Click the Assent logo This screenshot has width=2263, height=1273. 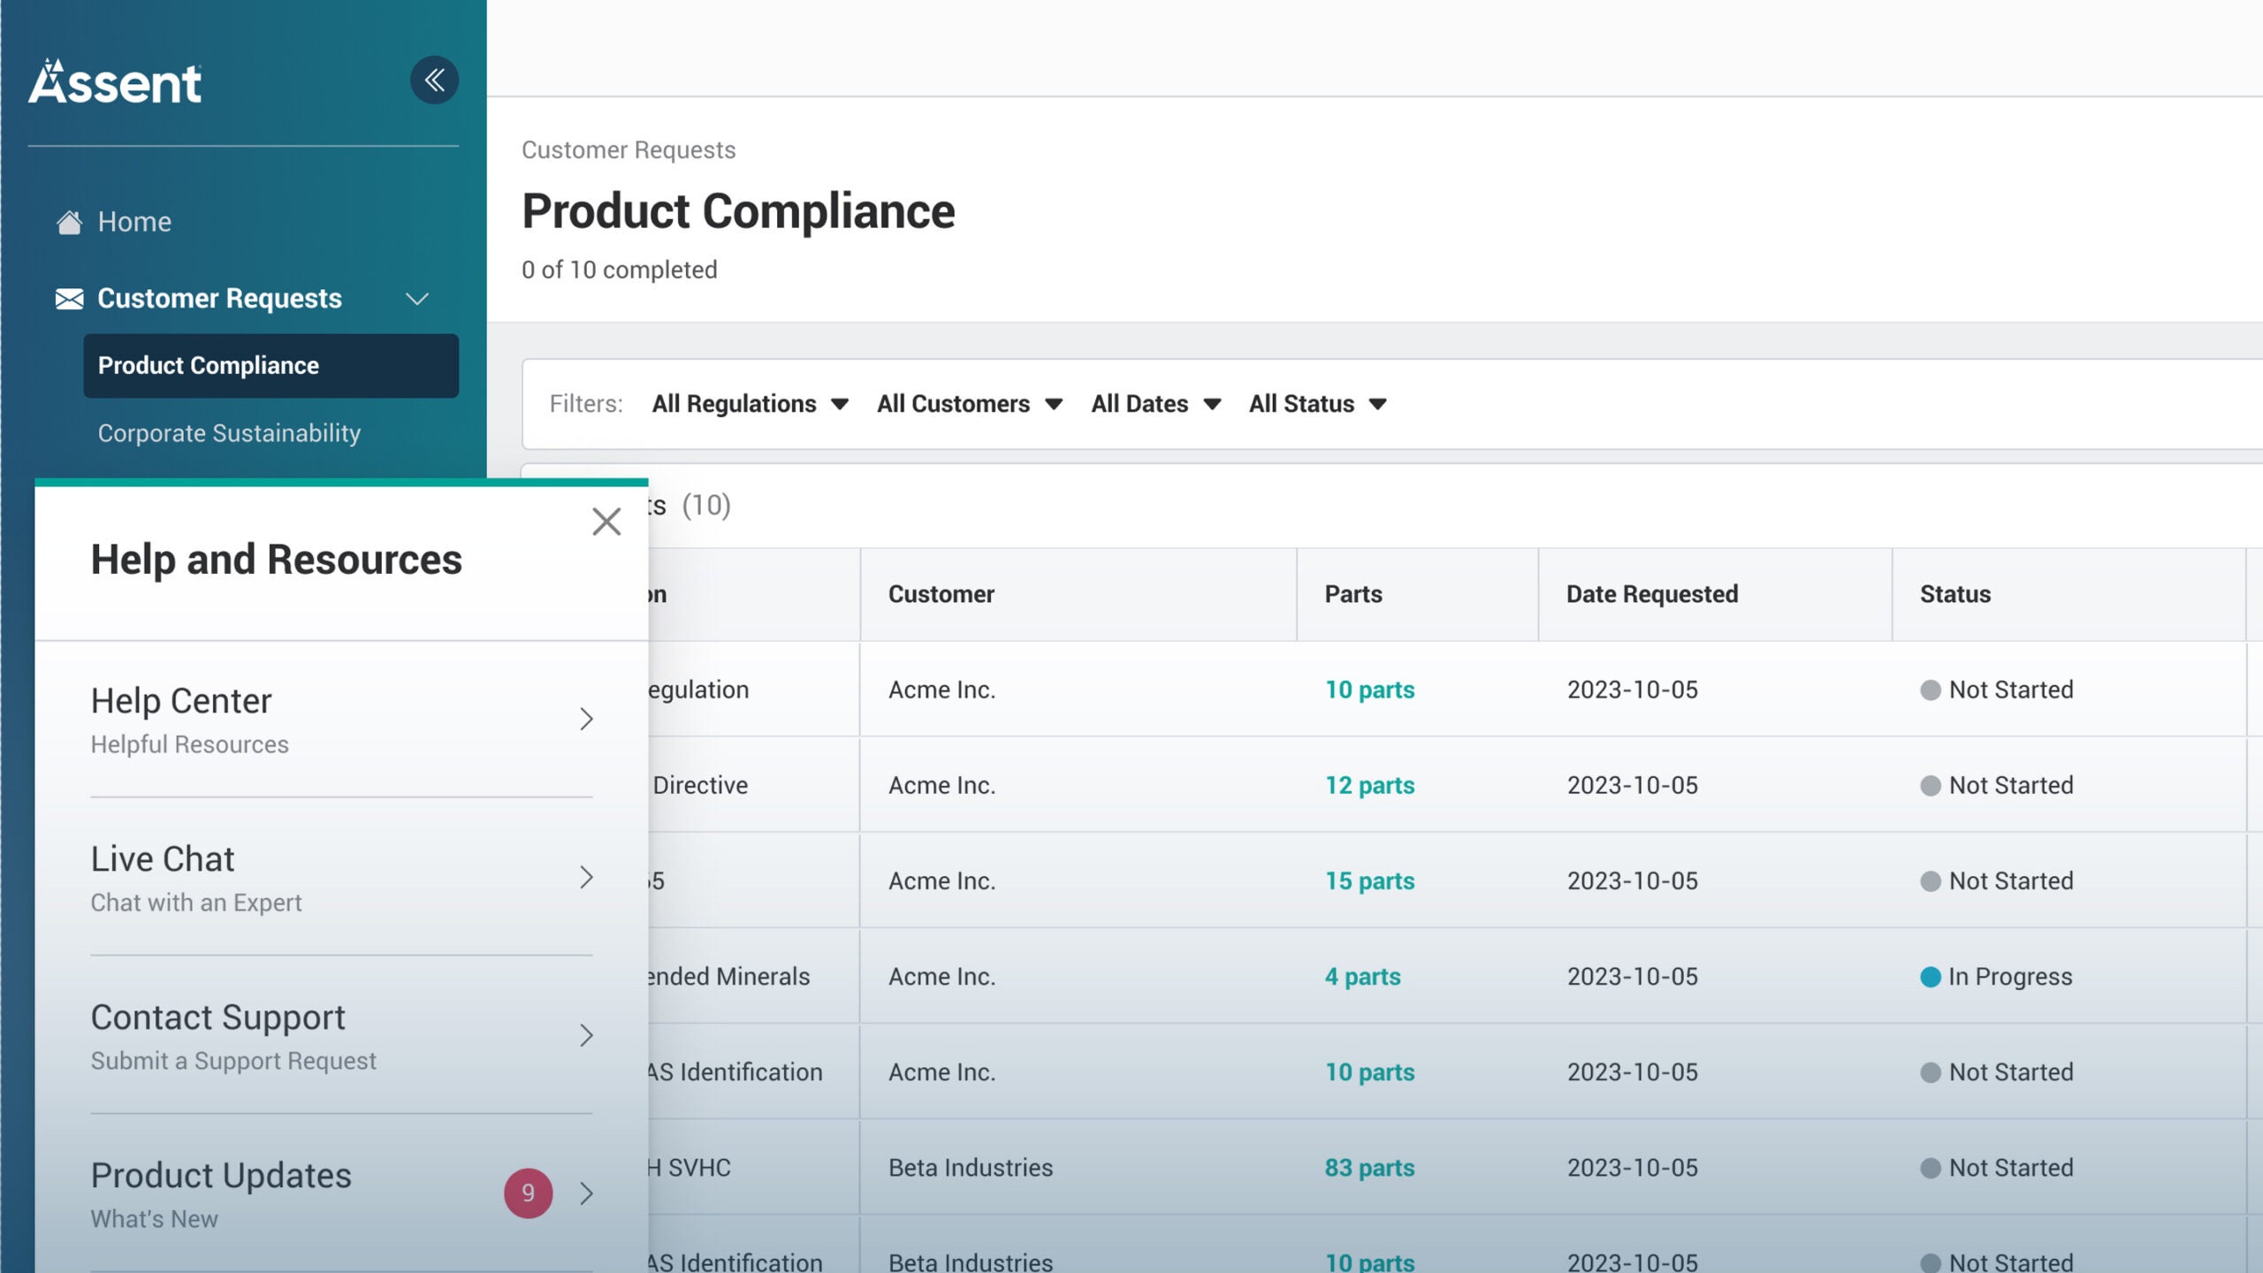click(x=115, y=81)
